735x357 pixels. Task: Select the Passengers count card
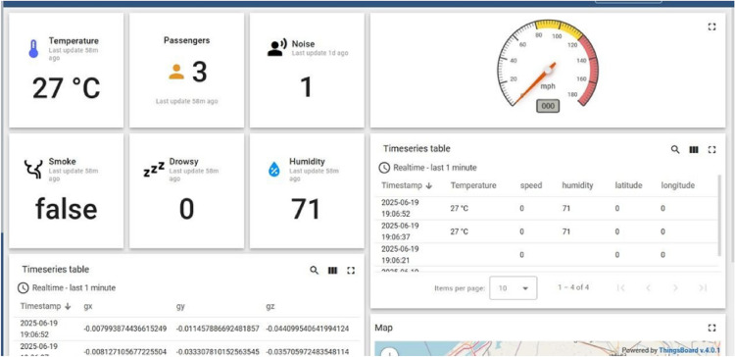[186, 70]
